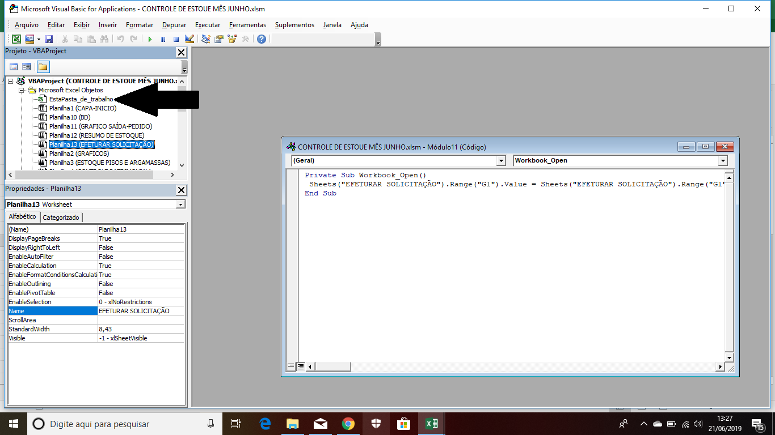
Task: Save the workbook with the diskette icon
Action: point(49,39)
